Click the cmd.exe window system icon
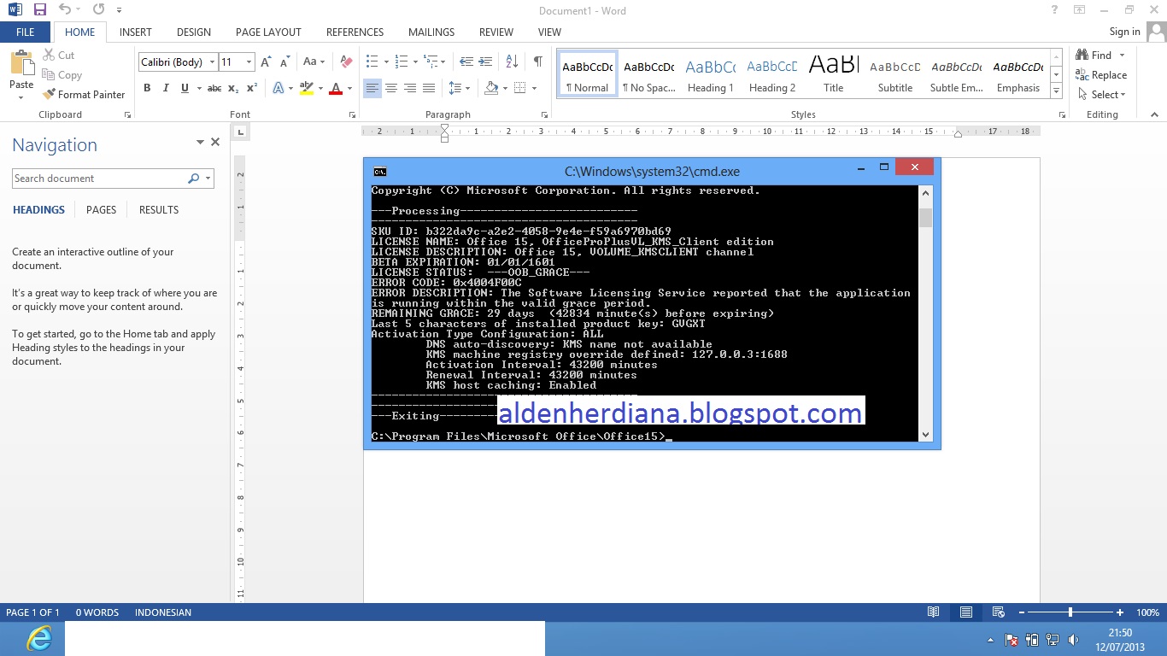 [x=380, y=172]
